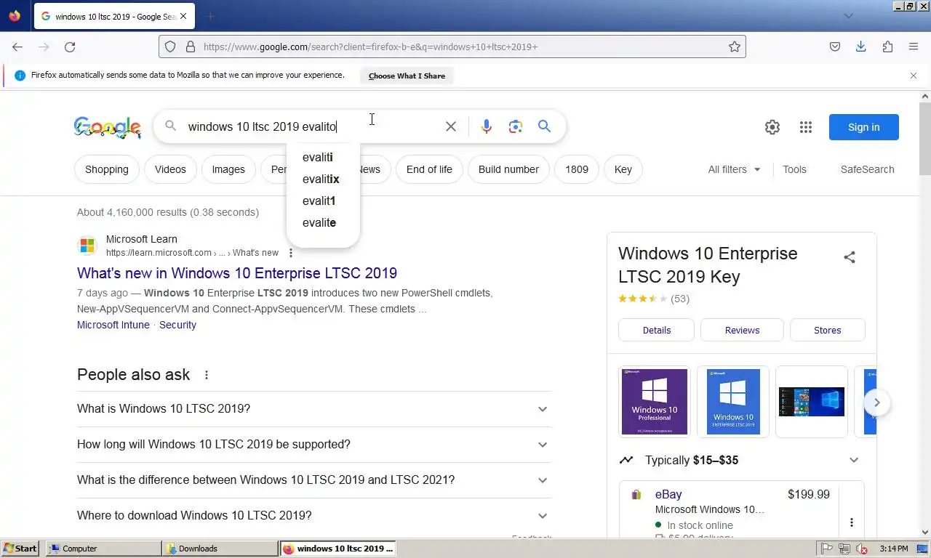Viewport: 931px width, 558px height.
Task: Expand How long will LTSC 2019 be supported
Action: pos(314,445)
